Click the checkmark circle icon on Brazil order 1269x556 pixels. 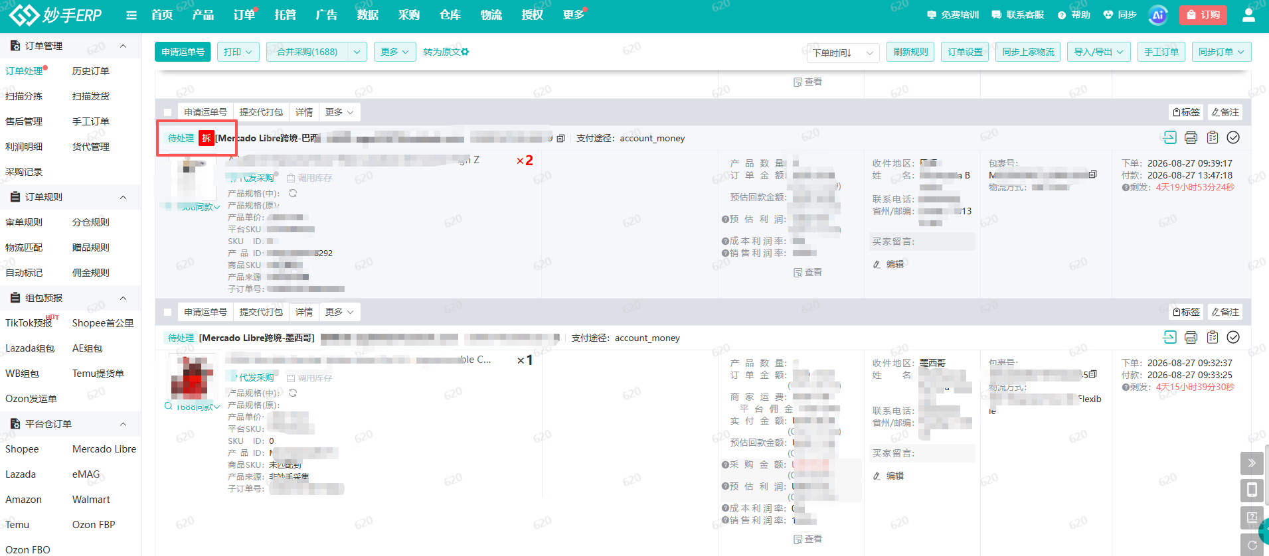(1233, 137)
